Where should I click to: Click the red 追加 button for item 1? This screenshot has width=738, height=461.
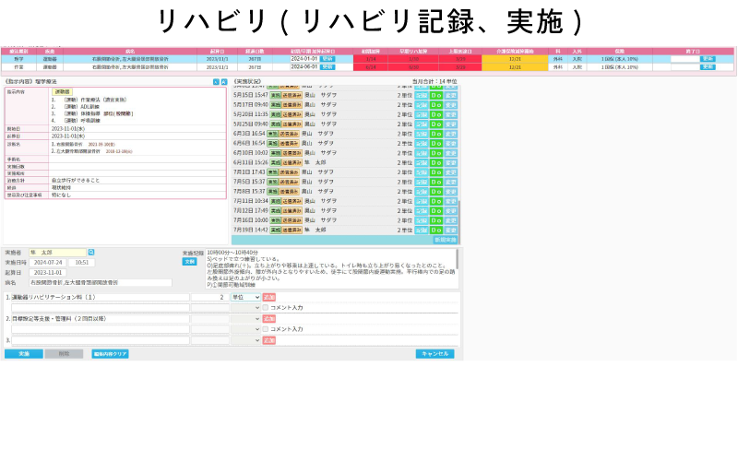coord(268,297)
